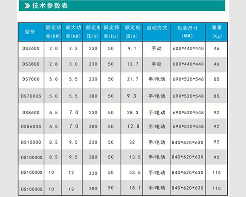
Task: Click 600*440*440 in the DS3800 row
Action: pos(188,64)
